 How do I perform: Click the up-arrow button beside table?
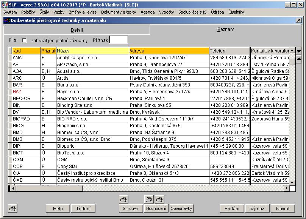pyautogui.click(x=299, y=59)
